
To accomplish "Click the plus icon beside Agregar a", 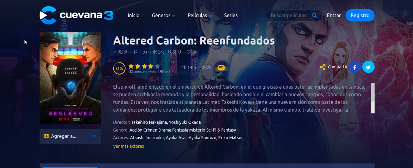I will [46, 136].
